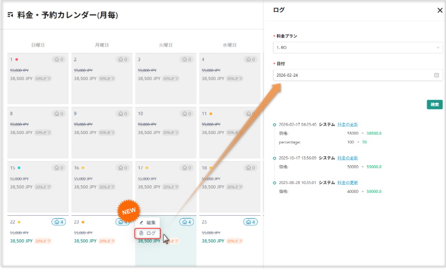Open 料金の更新 link dated 2026-02-17
Image resolution: width=446 pixels, height=272 pixels.
coord(348,125)
